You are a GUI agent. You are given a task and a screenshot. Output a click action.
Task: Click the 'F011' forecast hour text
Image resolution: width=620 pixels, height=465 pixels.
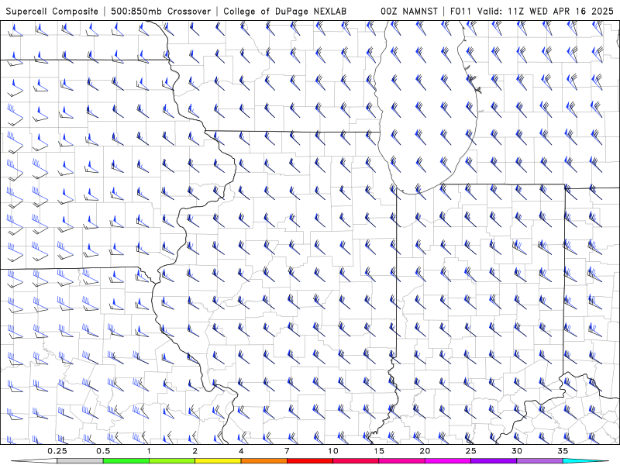pyautogui.click(x=460, y=11)
